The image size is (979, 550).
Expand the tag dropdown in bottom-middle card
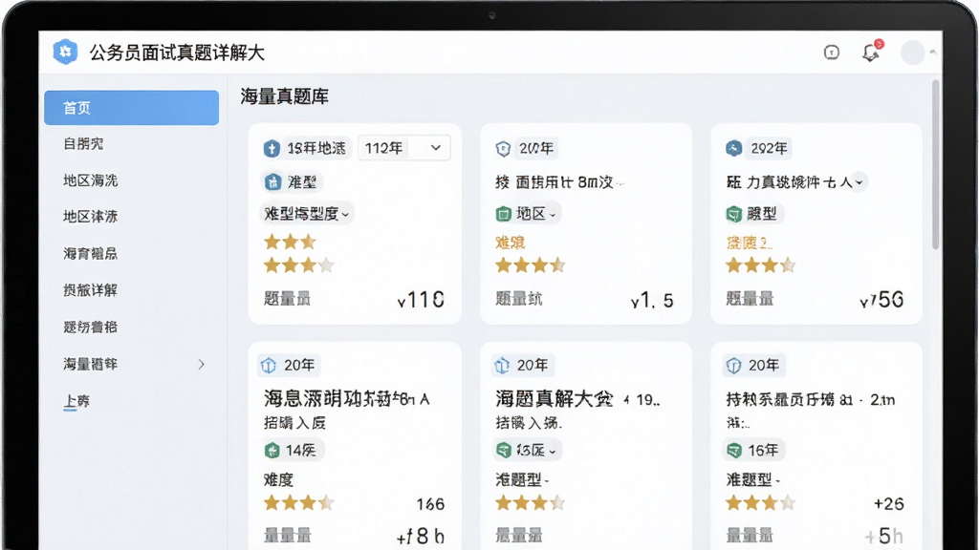pyautogui.click(x=552, y=451)
